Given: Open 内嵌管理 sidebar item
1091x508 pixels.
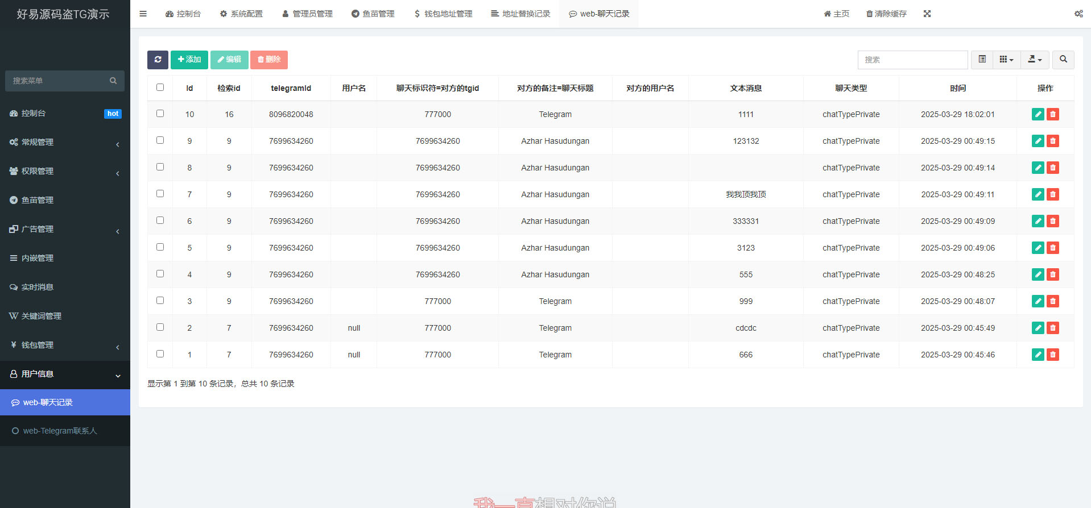Looking at the screenshot, I should coord(65,258).
